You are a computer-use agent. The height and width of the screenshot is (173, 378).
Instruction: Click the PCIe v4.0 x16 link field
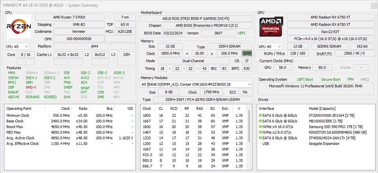pos(331,39)
